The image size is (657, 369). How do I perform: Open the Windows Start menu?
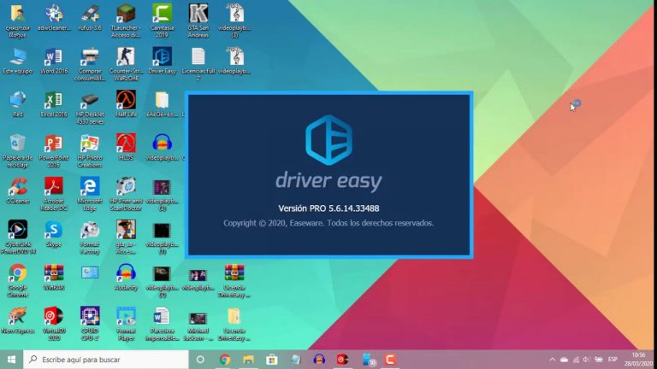click(x=11, y=360)
